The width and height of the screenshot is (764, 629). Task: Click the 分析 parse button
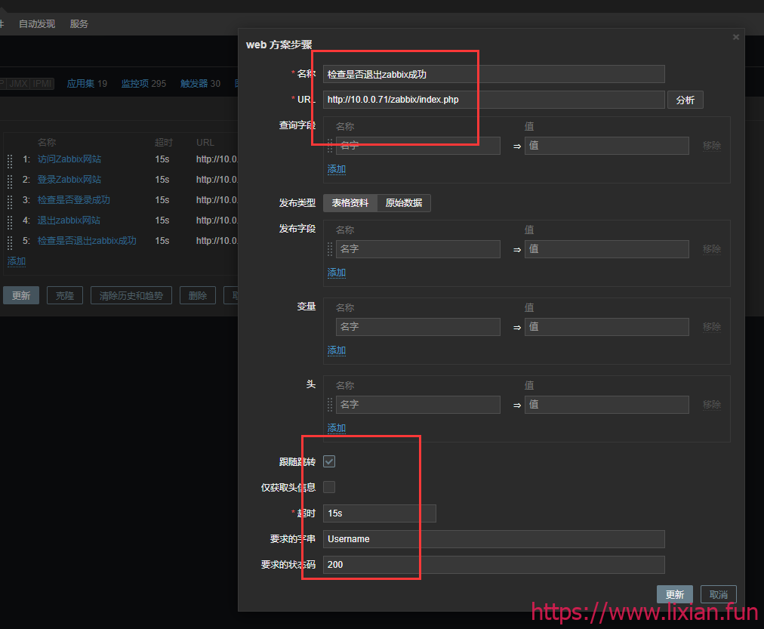pos(685,100)
